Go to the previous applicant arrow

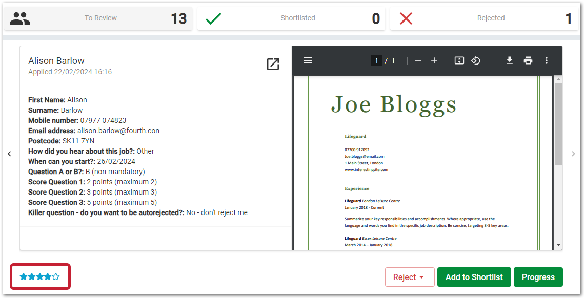pyautogui.click(x=9, y=154)
